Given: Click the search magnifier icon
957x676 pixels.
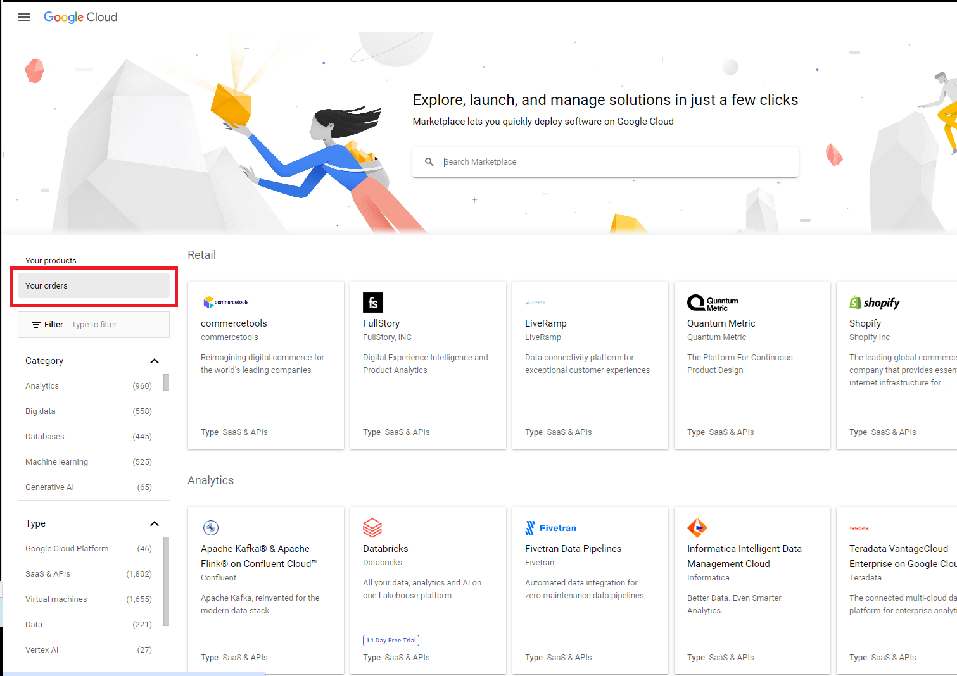Looking at the screenshot, I should click(429, 161).
